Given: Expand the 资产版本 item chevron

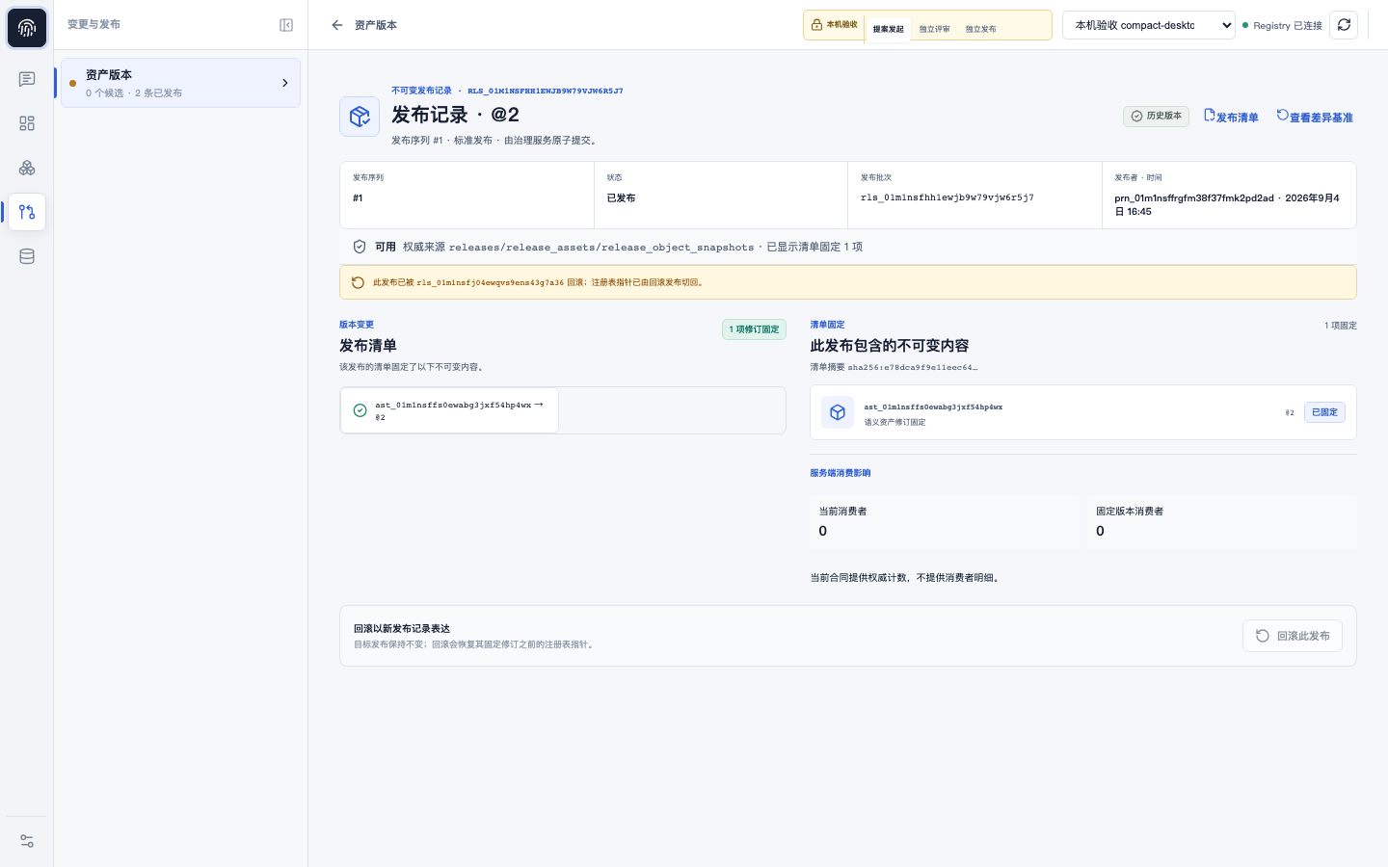Looking at the screenshot, I should pyautogui.click(x=285, y=83).
